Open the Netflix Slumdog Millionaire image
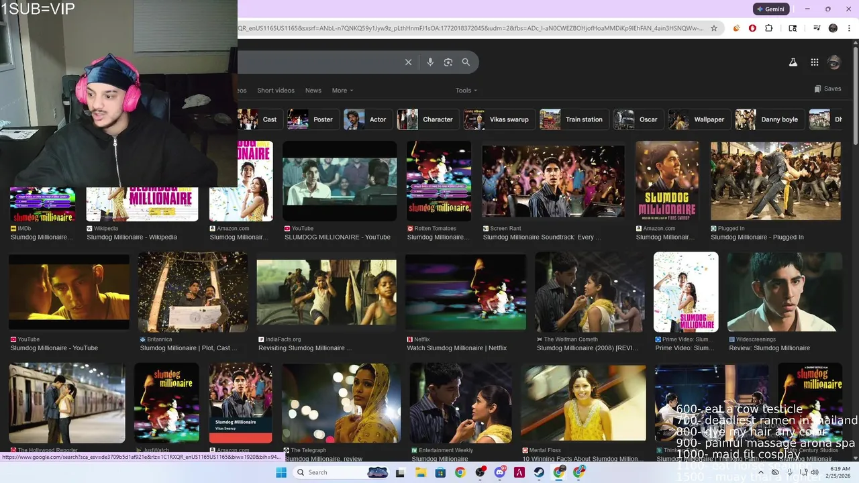 [x=466, y=292]
